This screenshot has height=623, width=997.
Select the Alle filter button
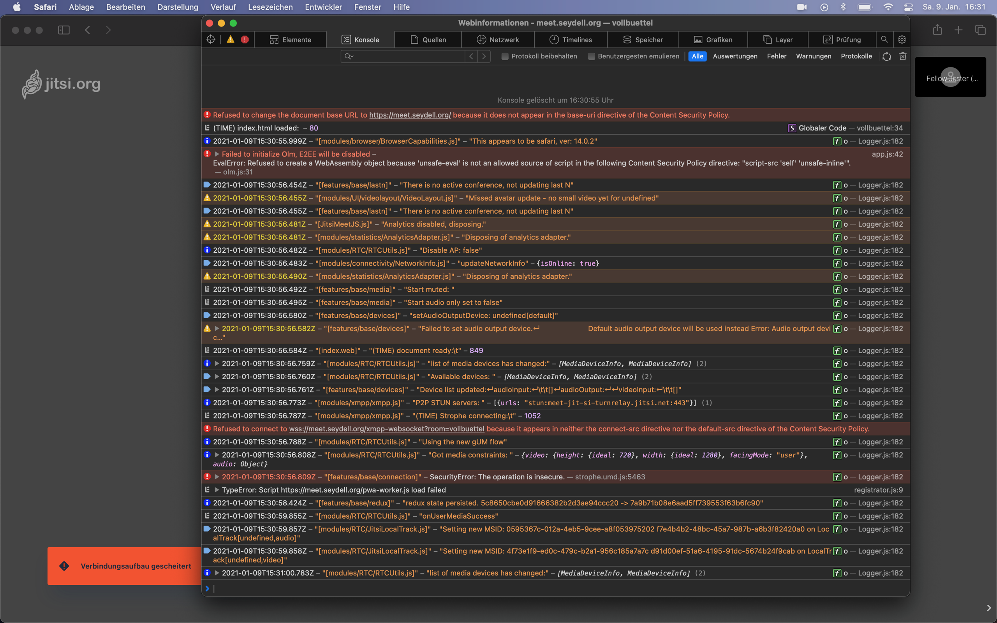tap(697, 56)
